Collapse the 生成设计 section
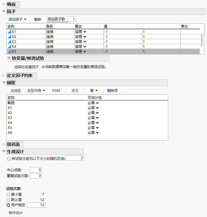207x217 pixels. point(4,151)
